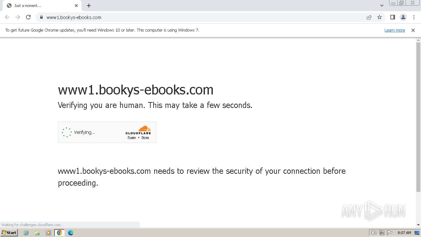
Task: Share this page using the share icon
Action: (369, 17)
